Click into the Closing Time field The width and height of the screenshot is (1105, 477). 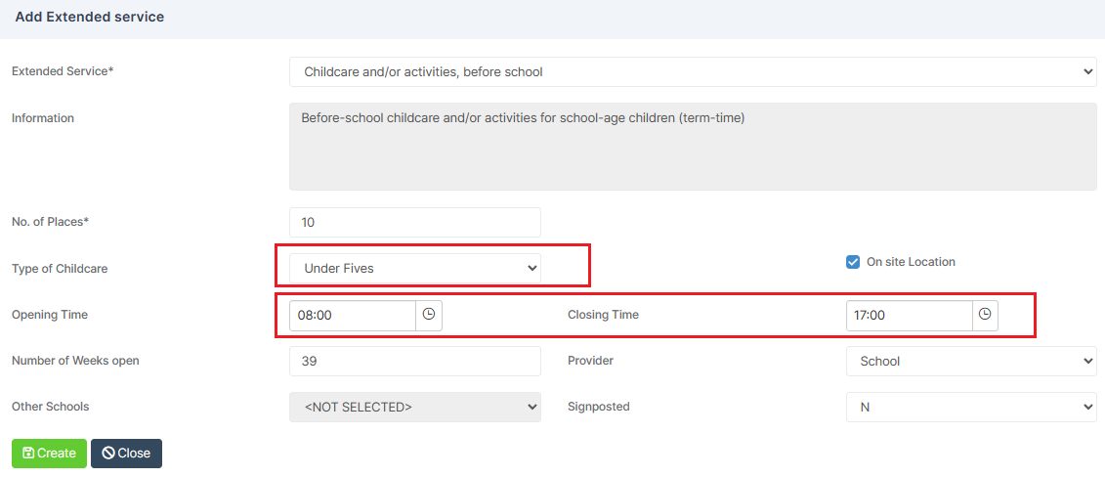(x=909, y=316)
